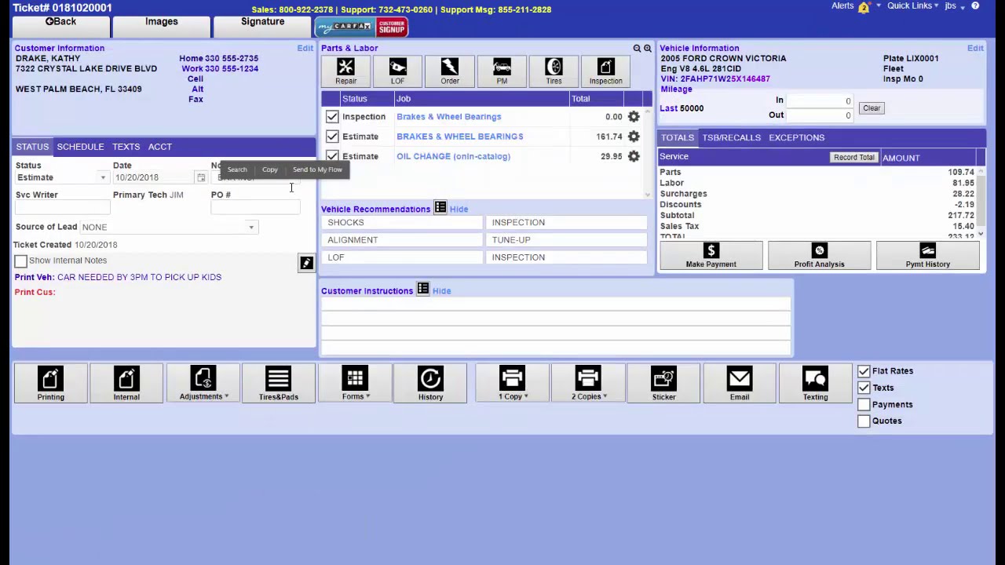
Task: Click the PO # input field
Action: coord(255,206)
